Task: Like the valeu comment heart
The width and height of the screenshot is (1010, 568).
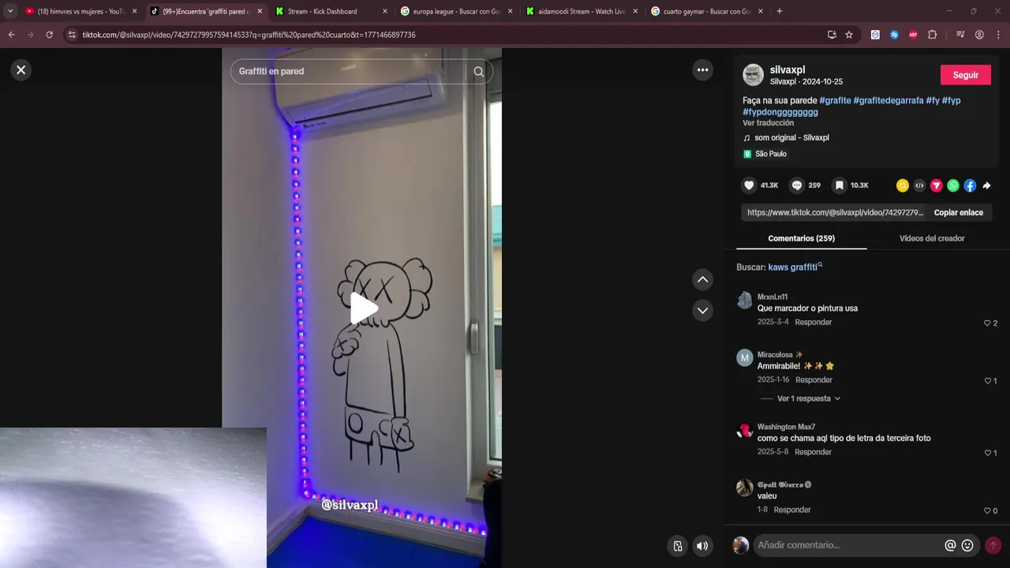Action: [x=987, y=511]
